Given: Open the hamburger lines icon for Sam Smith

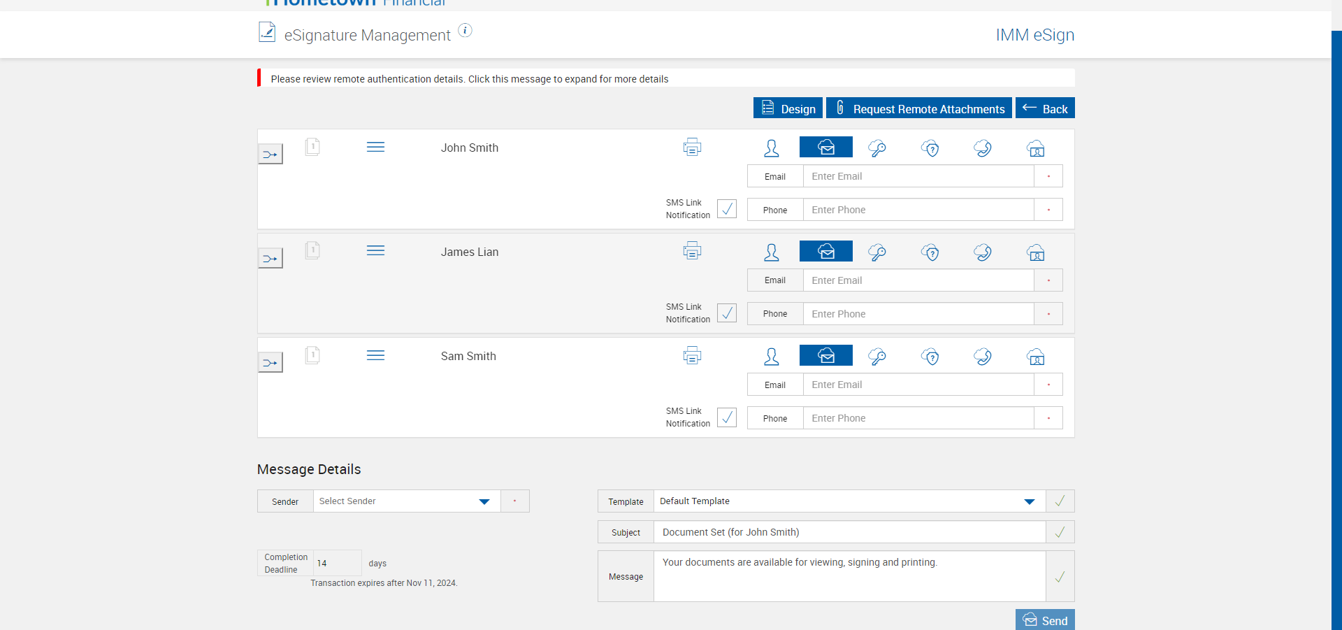Looking at the screenshot, I should pyautogui.click(x=375, y=355).
